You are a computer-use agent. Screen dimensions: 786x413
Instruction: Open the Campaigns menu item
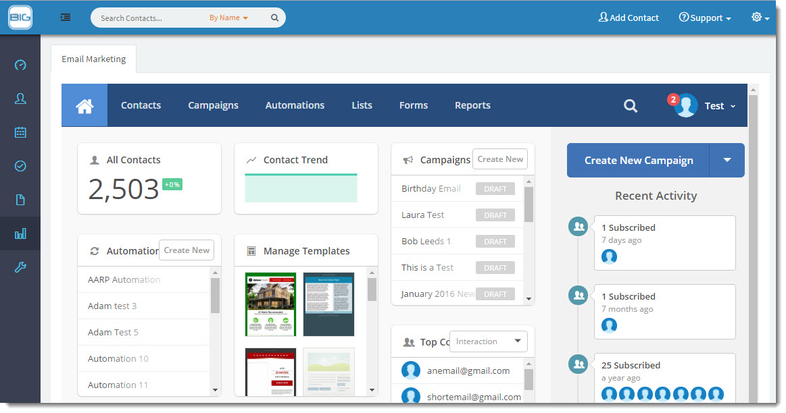point(213,106)
